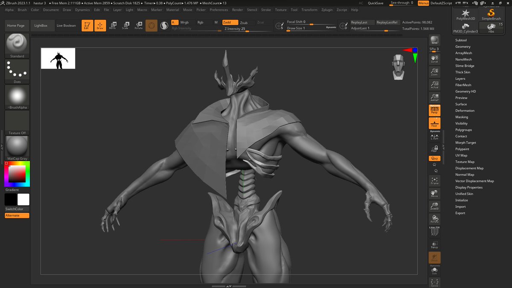This screenshot has width=512, height=288.
Task: Select the SimpleBrush tool
Action: pyautogui.click(x=491, y=15)
